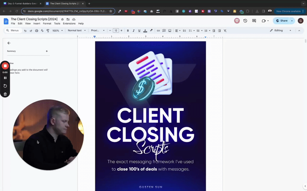Open the text color picker
Screen dimensions: 307x191
[x=145, y=30]
